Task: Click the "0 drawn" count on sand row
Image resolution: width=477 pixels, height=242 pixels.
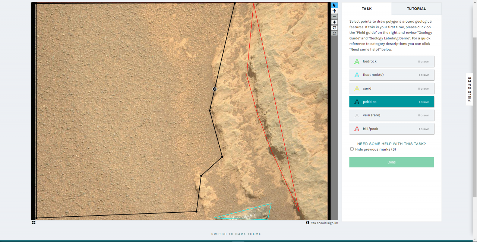Action: pos(423,88)
